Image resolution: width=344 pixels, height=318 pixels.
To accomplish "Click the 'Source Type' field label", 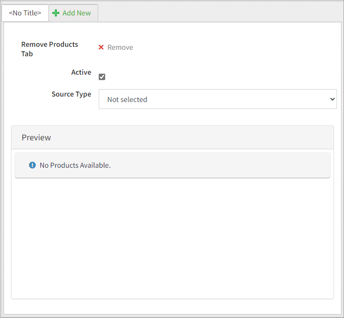I will point(71,94).
